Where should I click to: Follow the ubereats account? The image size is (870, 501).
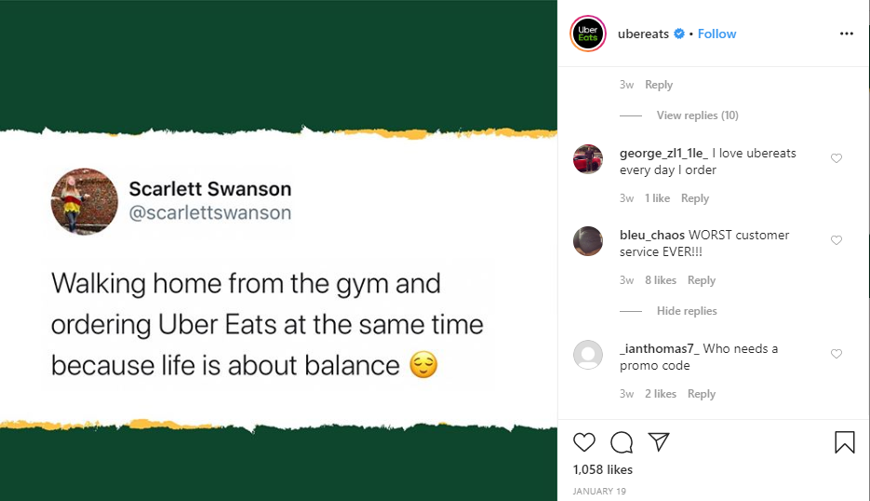point(716,34)
